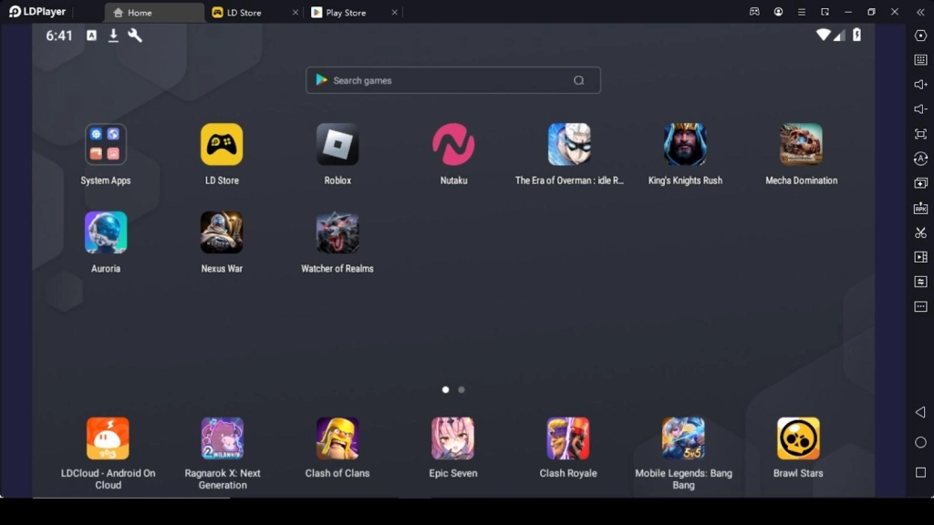Open Clash Royale
934x525 pixels.
click(x=568, y=438)
